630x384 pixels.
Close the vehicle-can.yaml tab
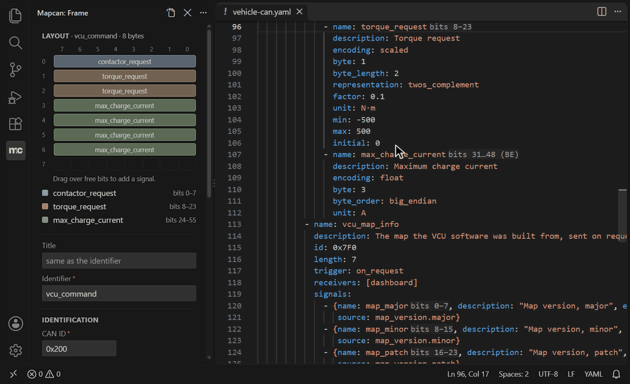(x=299, y=11)
